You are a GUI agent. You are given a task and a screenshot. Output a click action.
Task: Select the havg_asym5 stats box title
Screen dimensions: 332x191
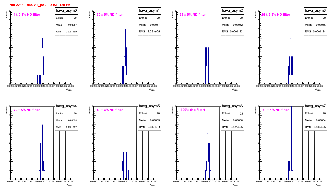(x=149, y=106)
